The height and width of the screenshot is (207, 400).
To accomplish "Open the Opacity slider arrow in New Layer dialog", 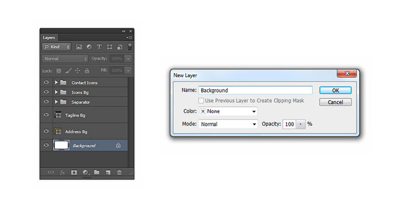I will coord(301,124).
